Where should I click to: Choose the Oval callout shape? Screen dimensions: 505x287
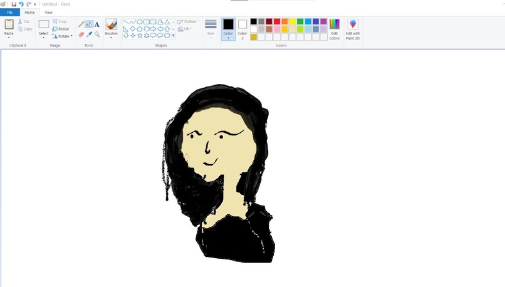[160, 36]
